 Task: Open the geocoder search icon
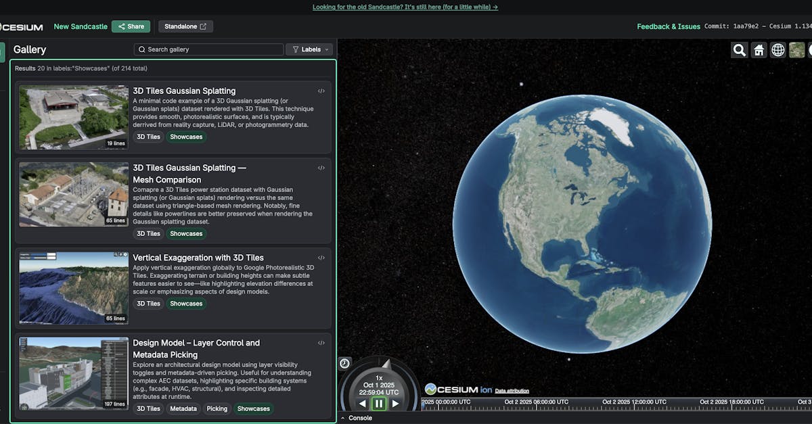tap(740, 50)
